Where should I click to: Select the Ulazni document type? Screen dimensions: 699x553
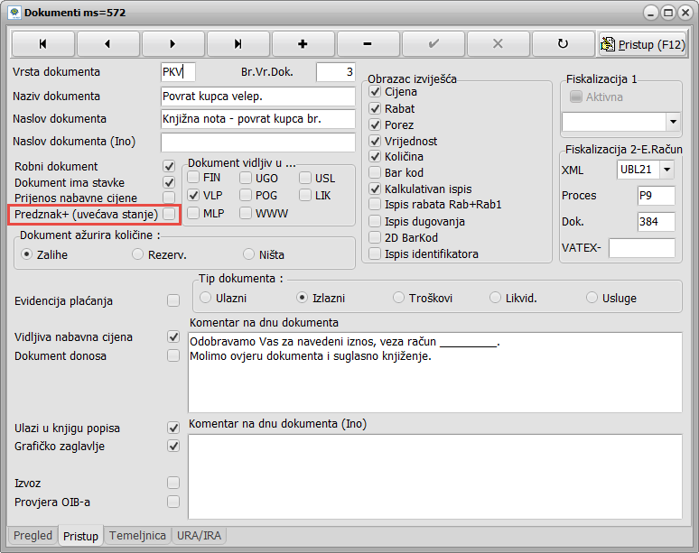tap(207, 298)
